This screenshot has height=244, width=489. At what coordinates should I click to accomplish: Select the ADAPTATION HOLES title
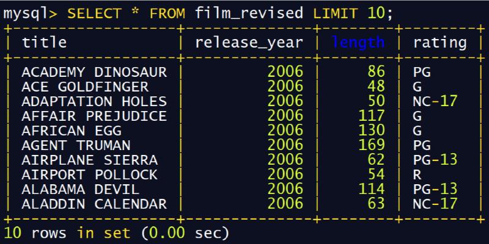[94, 101]
